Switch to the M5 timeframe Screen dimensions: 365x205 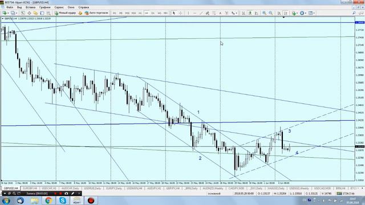[x=120, y=13]
